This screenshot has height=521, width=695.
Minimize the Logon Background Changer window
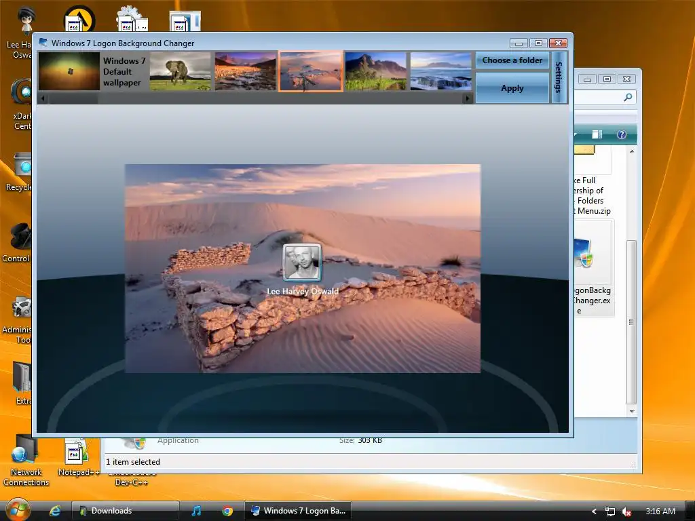point(518,43)
